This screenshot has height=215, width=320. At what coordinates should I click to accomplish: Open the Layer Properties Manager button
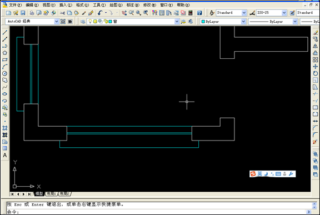point(83,22)
